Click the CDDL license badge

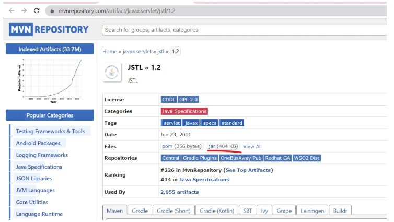tap(169, 99)
